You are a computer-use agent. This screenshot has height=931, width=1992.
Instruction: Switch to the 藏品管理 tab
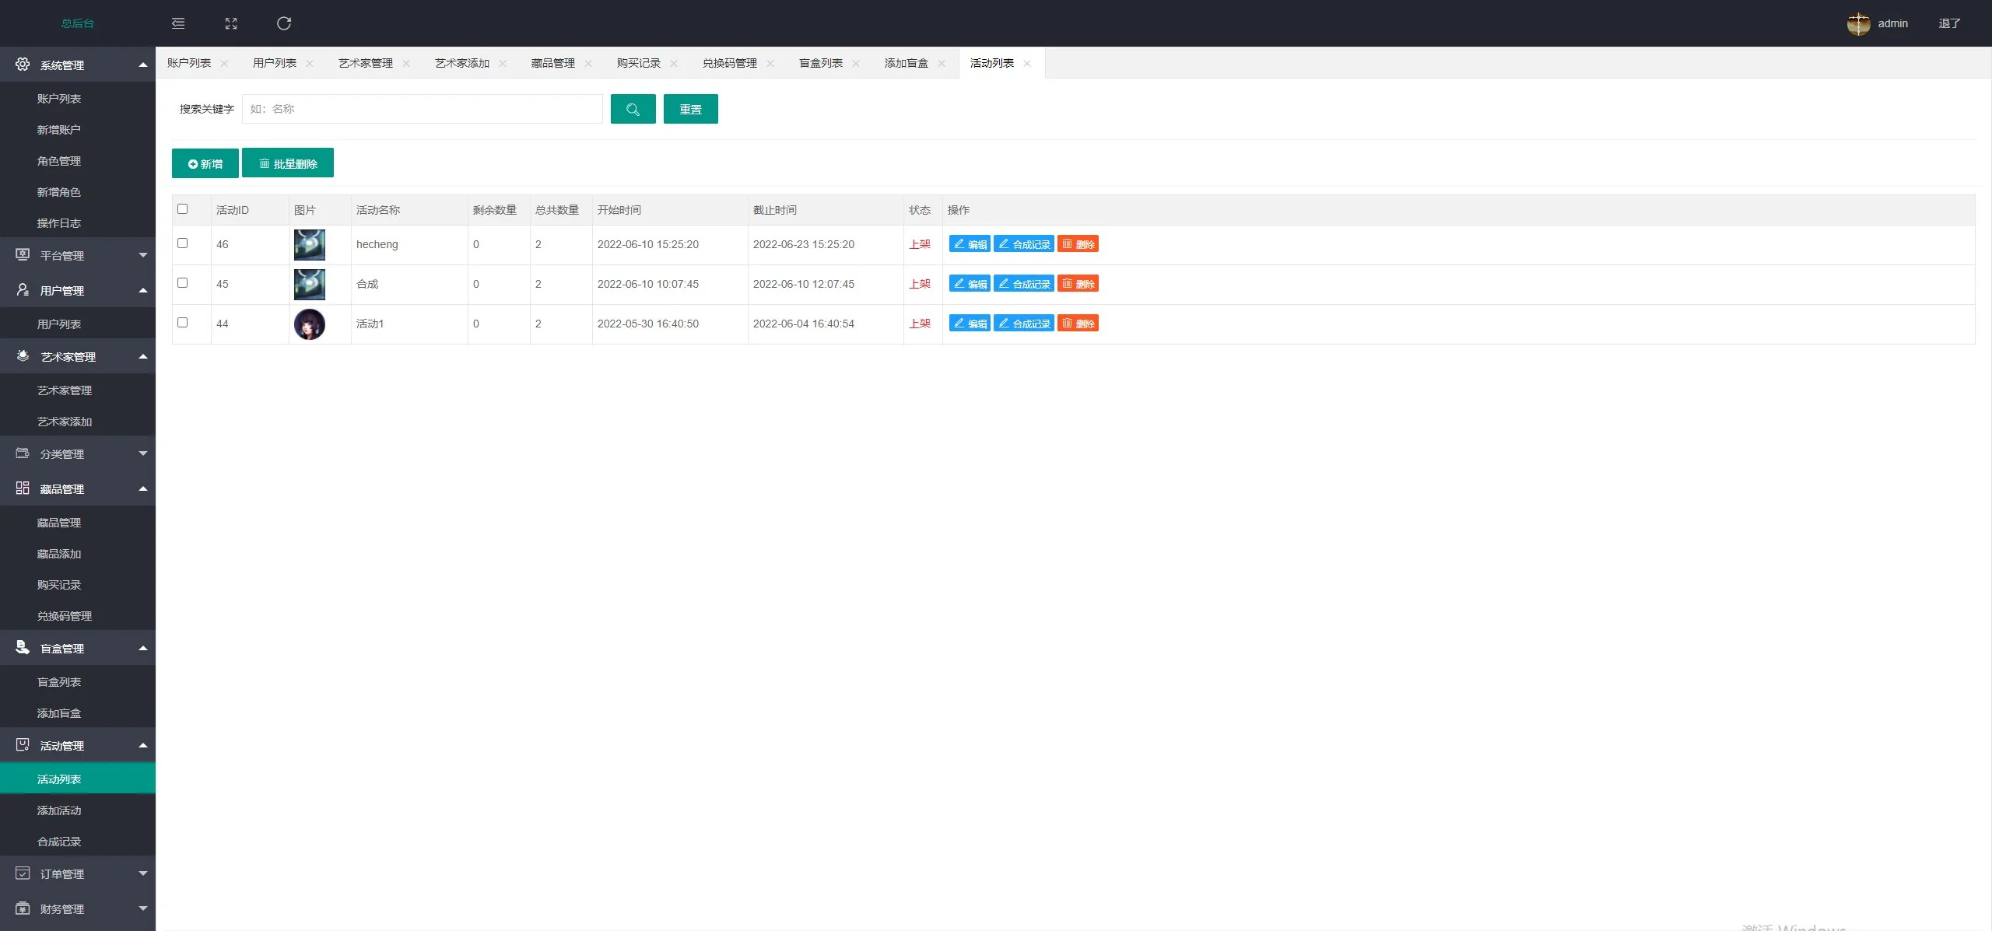(552, 63)
